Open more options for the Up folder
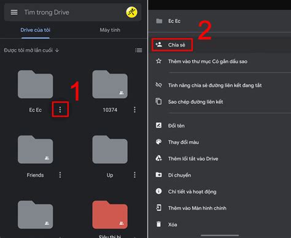 tap(134, 175)
